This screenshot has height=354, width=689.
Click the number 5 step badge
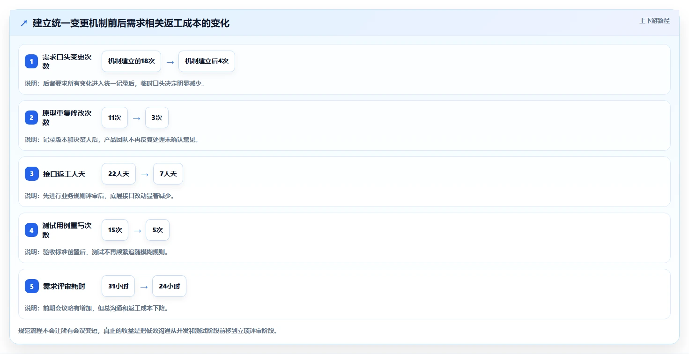(x=31, y=286)
